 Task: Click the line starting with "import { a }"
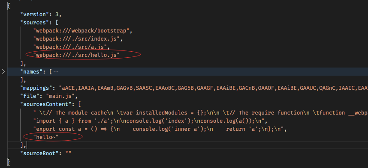click(150, 121)
